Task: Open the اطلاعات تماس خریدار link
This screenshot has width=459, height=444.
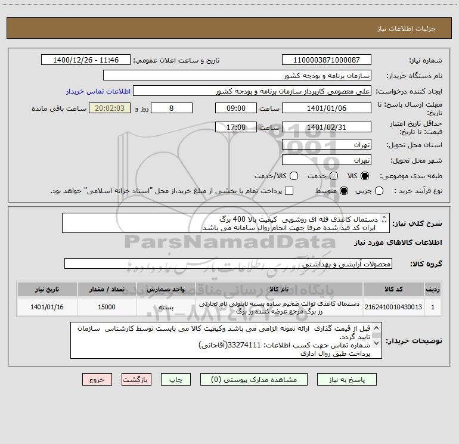Action: point(98,91)
